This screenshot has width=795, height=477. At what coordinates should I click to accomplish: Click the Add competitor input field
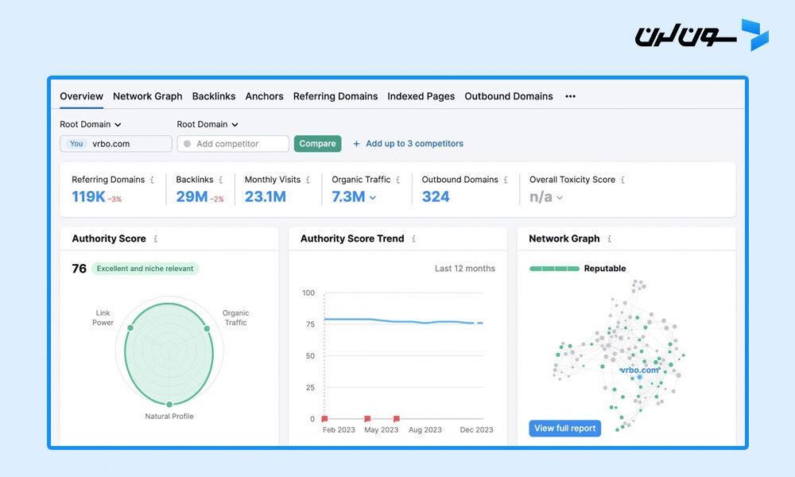click(x=233, y=144)
